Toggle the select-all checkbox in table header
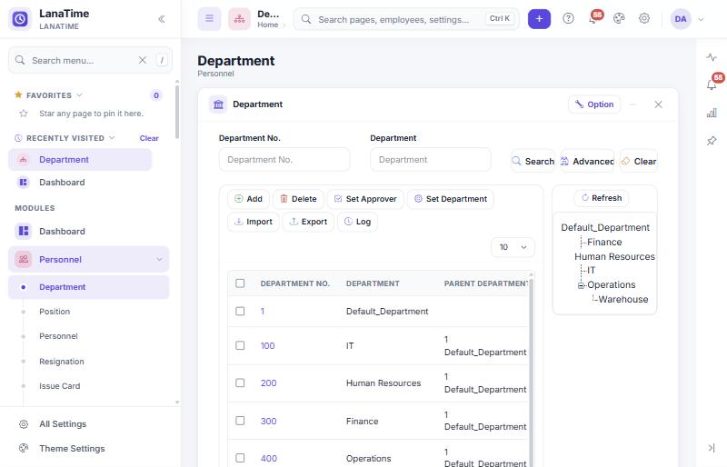Image resolution: width=727 pixels, height=467 pixels. 240,283
